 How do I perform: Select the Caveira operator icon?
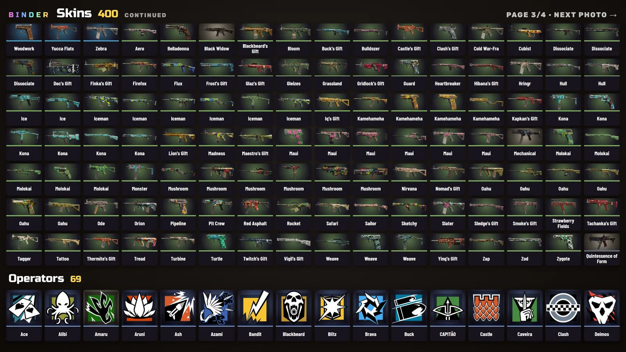[525, 308]
